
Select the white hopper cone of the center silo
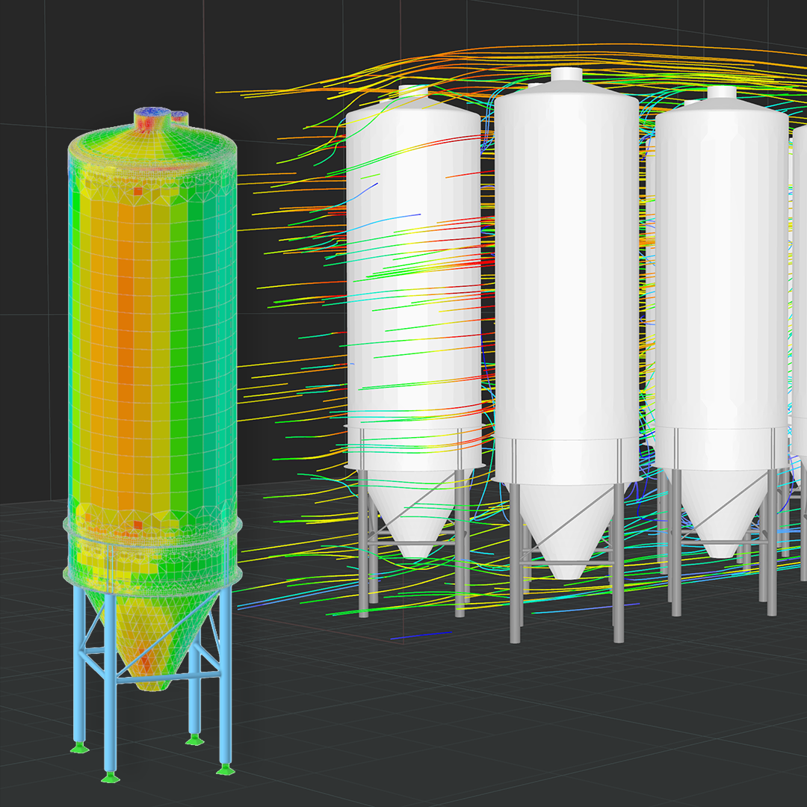[x=569, y=538]
